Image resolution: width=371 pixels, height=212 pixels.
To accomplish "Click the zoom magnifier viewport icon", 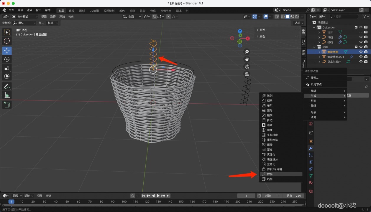I will pos(247,52).
